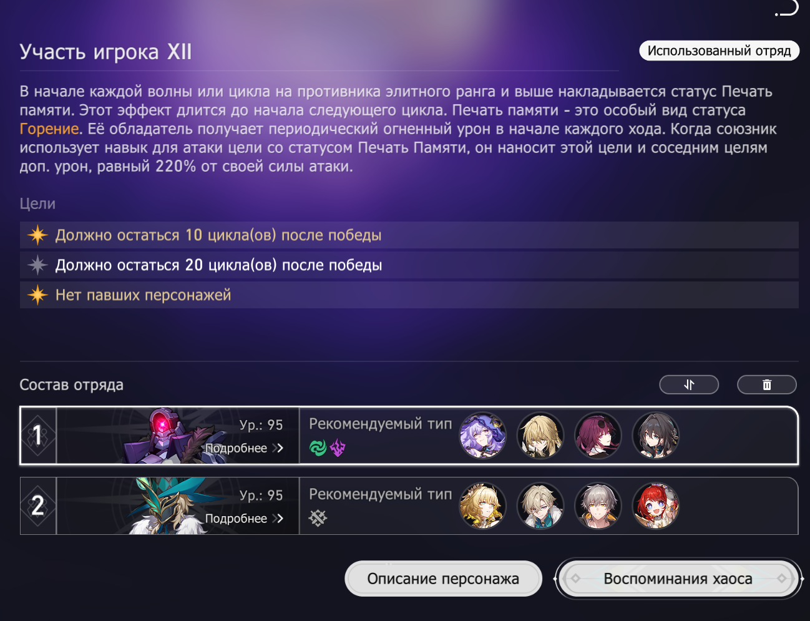Viewport: 810px width, 621px height.
Task: Click the gold star beside 10 cycles goal
Action: coord(37,235)
